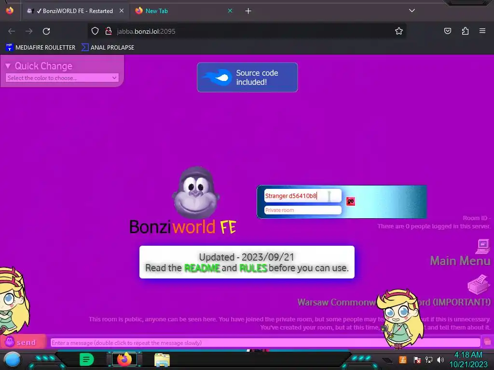Close the BonziWORLD FE tab
The height and width of the screenshot is (370, 494).
coord(122,11)
